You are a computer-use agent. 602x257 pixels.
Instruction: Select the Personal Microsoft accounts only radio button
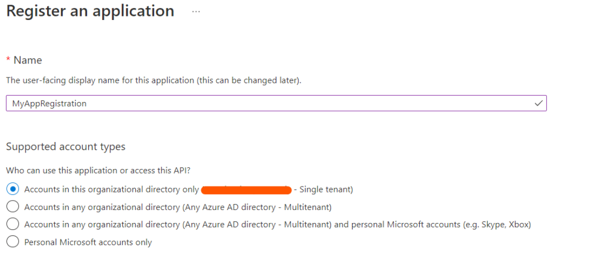click(x=13, y=242)
